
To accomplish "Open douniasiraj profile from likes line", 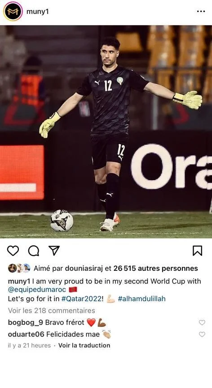I will pyautogui.click(x=84, y=269).
